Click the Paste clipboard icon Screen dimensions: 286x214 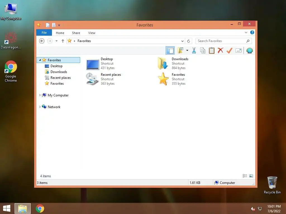212,50
